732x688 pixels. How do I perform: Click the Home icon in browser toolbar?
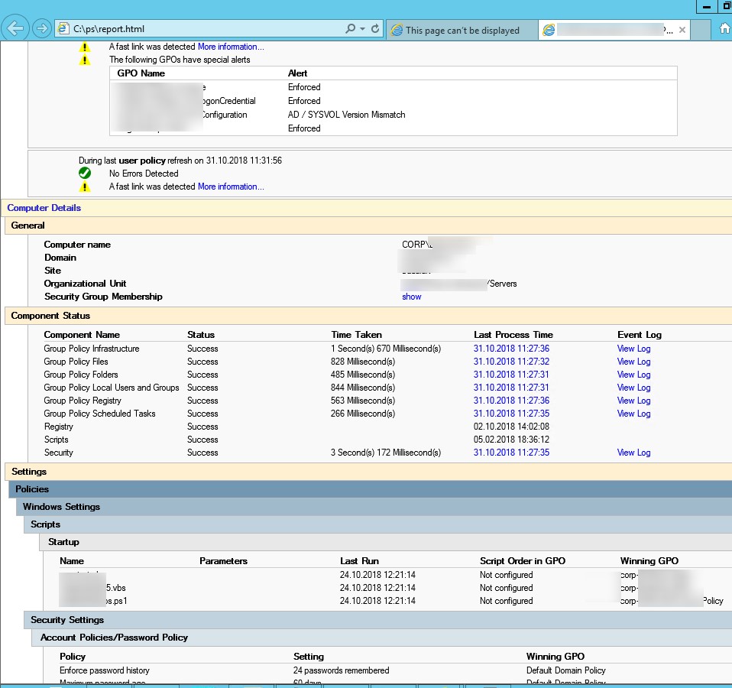[724, 29]
